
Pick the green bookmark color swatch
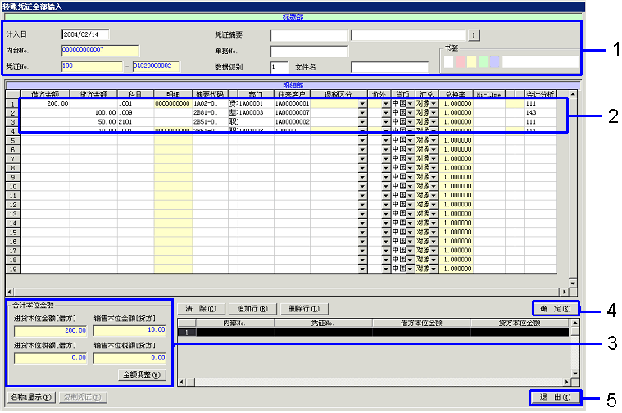point(481,61)
